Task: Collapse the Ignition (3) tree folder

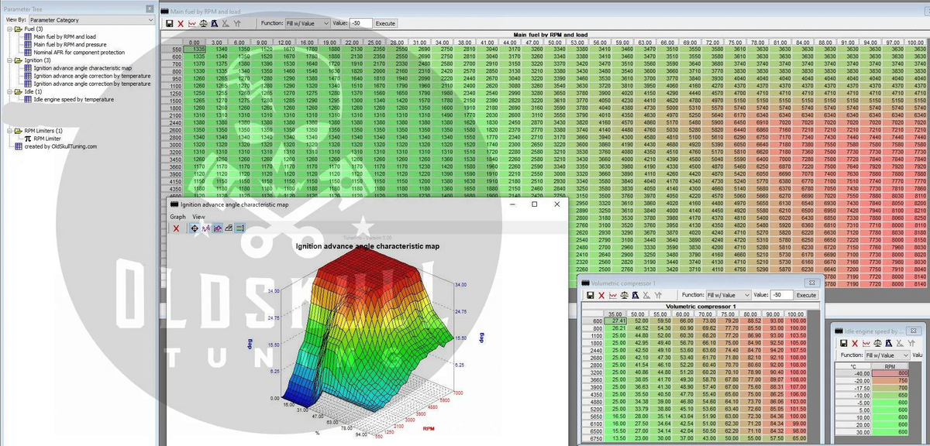Action: pyautogui.click(x=9, y=60)
